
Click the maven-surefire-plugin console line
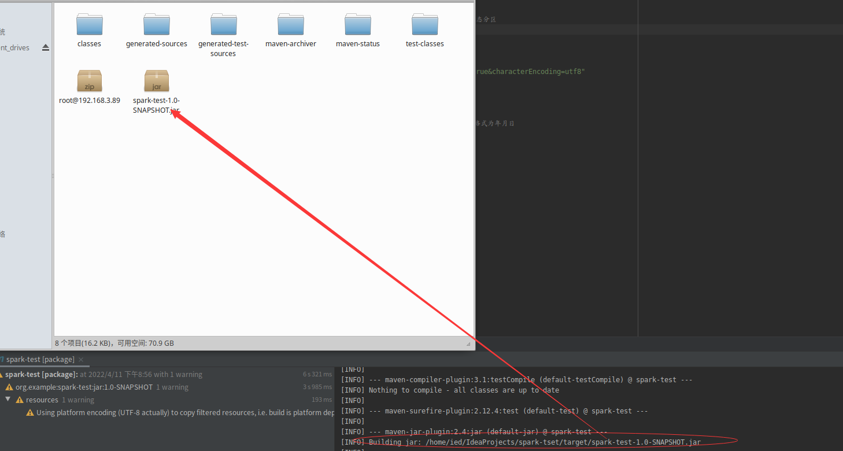[x=494, y=411]
